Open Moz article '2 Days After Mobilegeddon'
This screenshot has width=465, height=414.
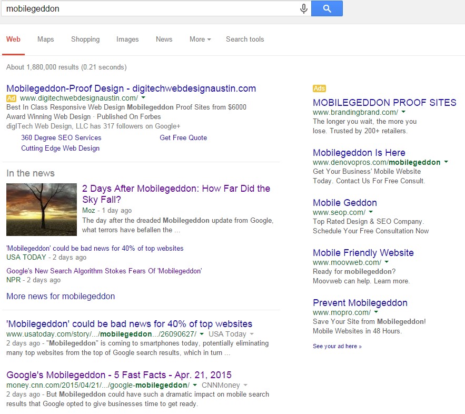point(176,194)
